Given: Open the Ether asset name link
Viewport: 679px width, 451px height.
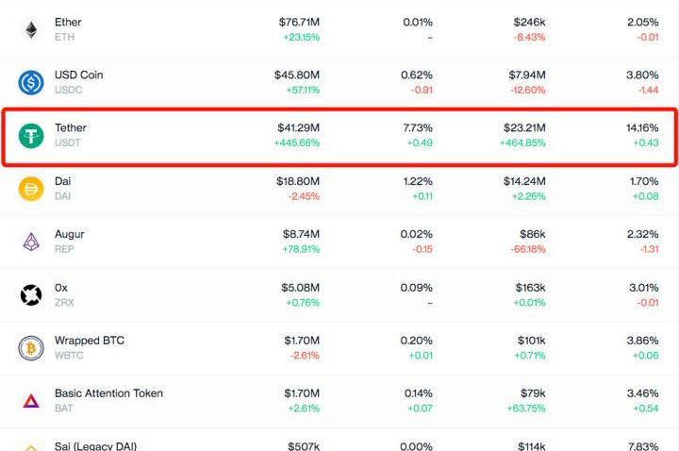Looking at the screenshot, I should click(68, 22).
